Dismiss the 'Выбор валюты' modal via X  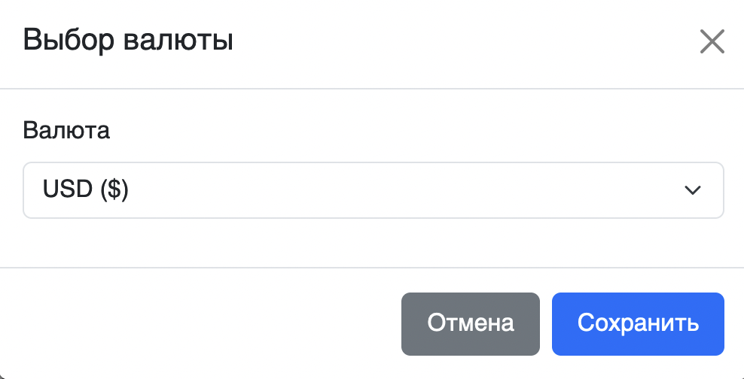tap(712, 42)
